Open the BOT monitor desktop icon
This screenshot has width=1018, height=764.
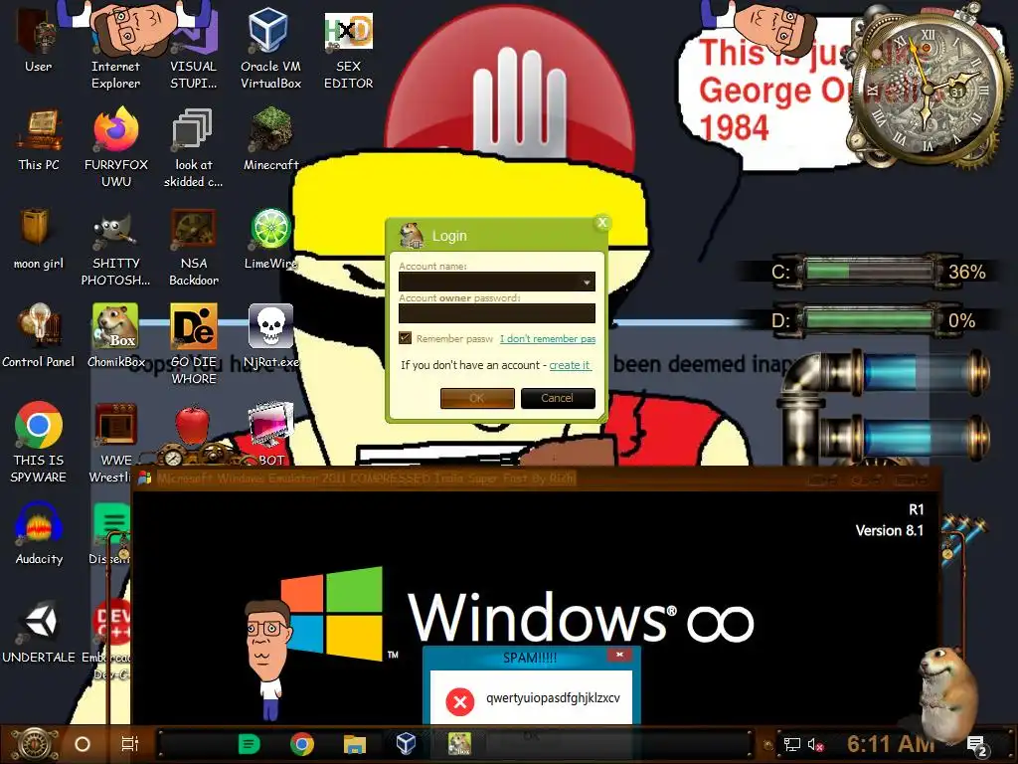click(270, 433)
